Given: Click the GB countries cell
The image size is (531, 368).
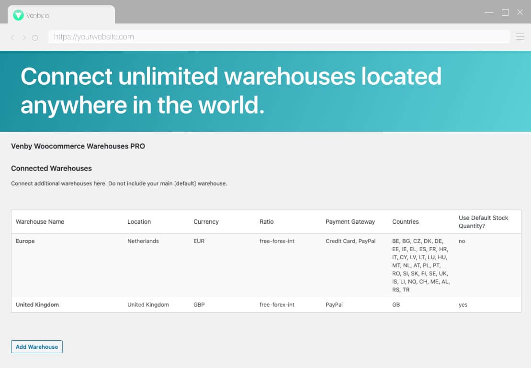Looking at the screenshot, I should pos(396,305).
